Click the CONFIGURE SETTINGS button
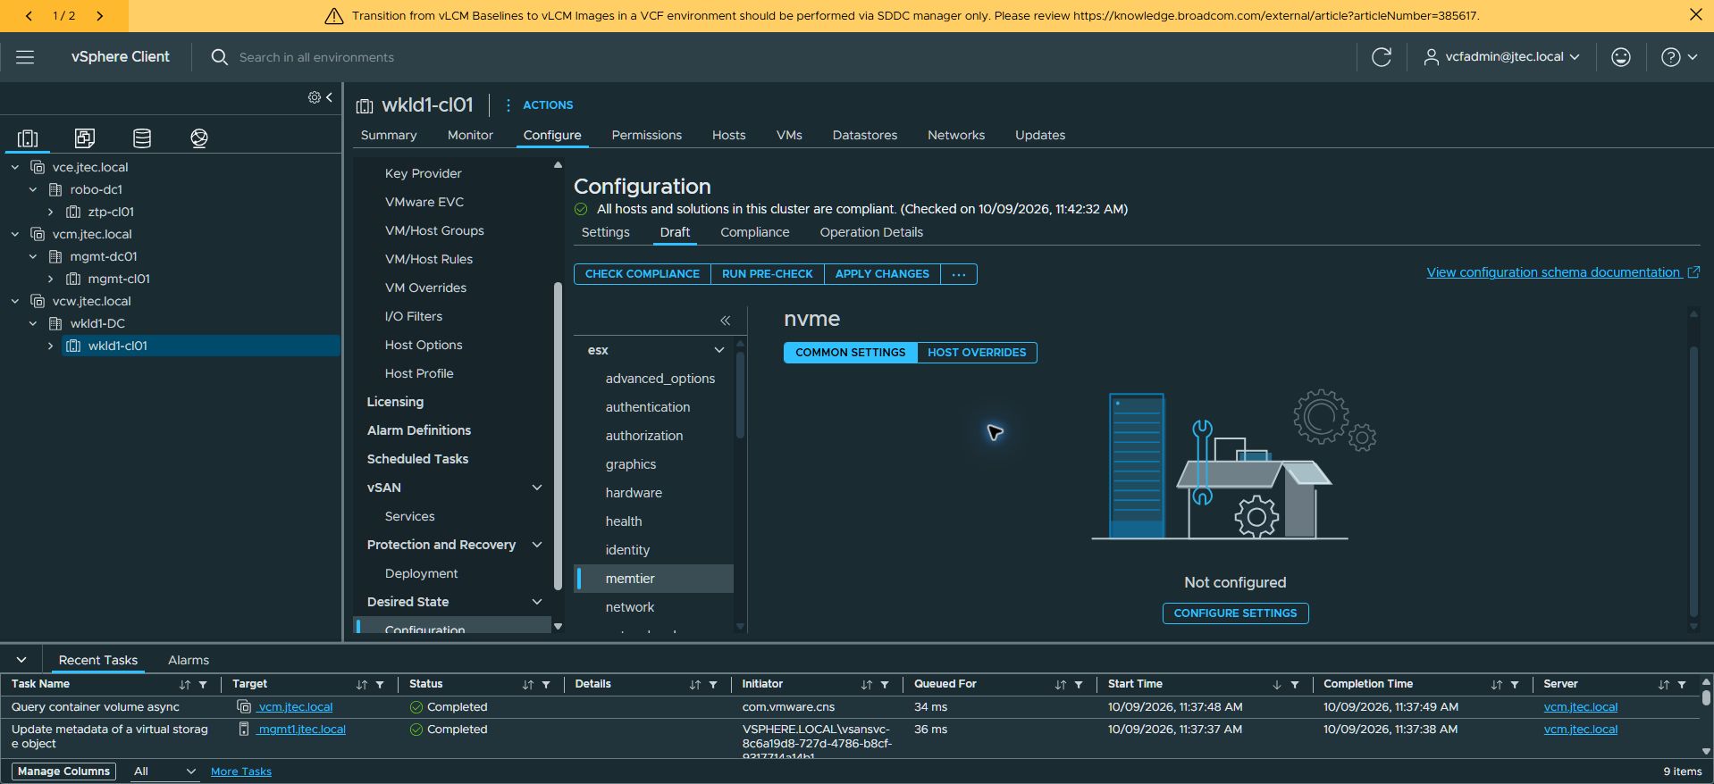 pos(1235,613)
